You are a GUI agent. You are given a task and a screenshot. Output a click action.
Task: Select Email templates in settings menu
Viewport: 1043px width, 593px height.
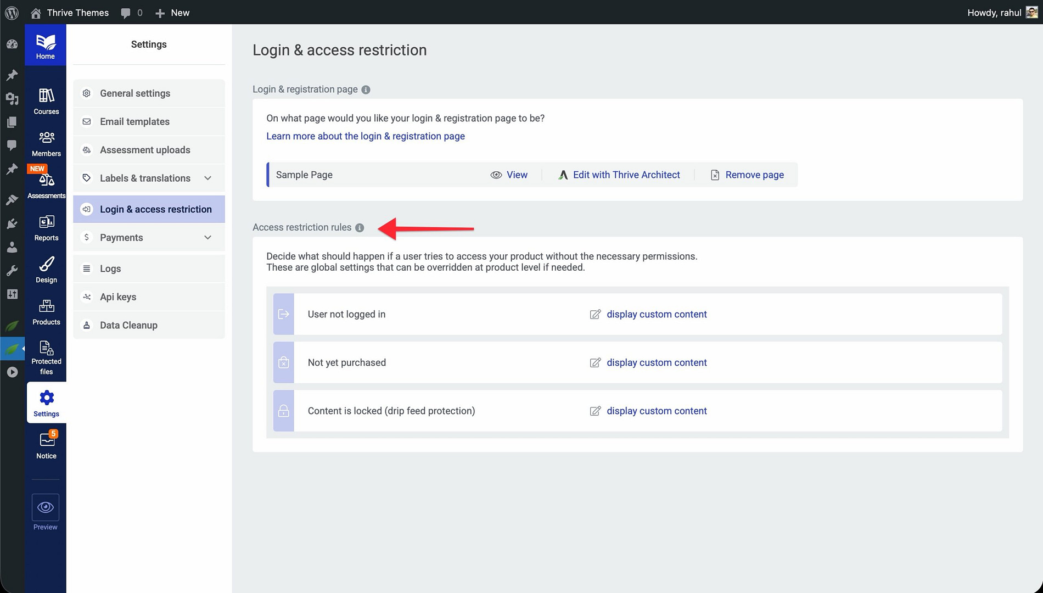(x=134, y=121)
